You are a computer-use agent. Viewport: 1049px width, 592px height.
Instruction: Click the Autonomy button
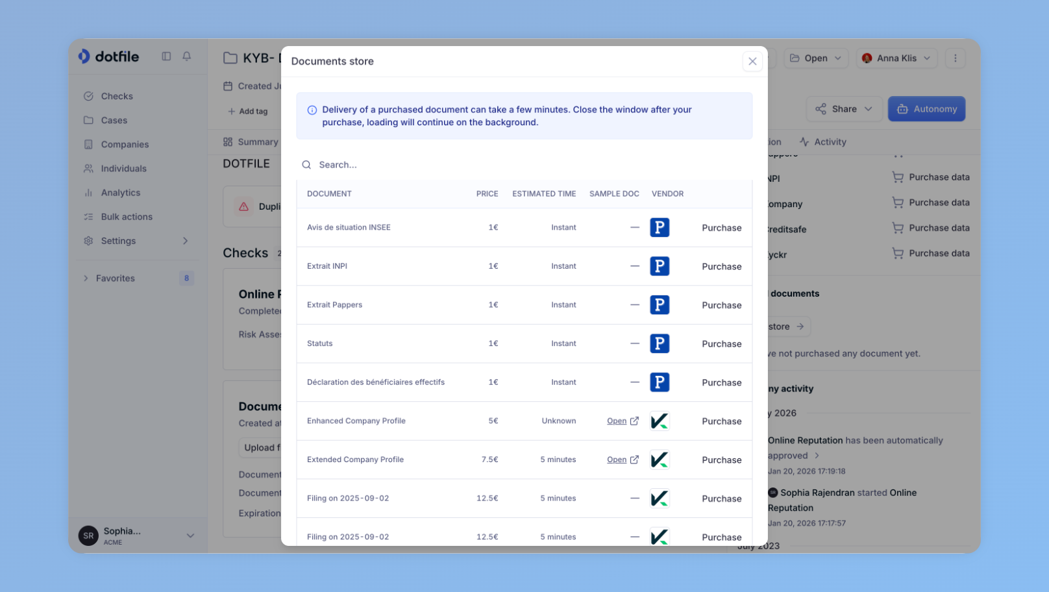[x=926, y=109]
